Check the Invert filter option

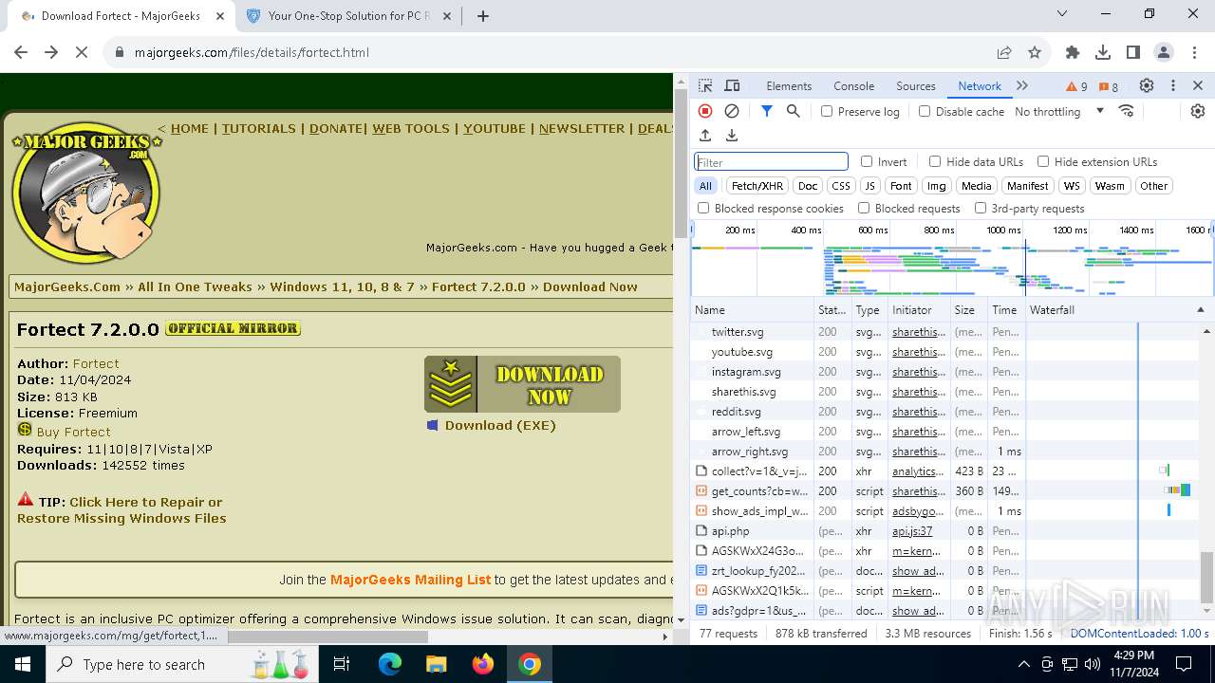[x=867, y=161]
